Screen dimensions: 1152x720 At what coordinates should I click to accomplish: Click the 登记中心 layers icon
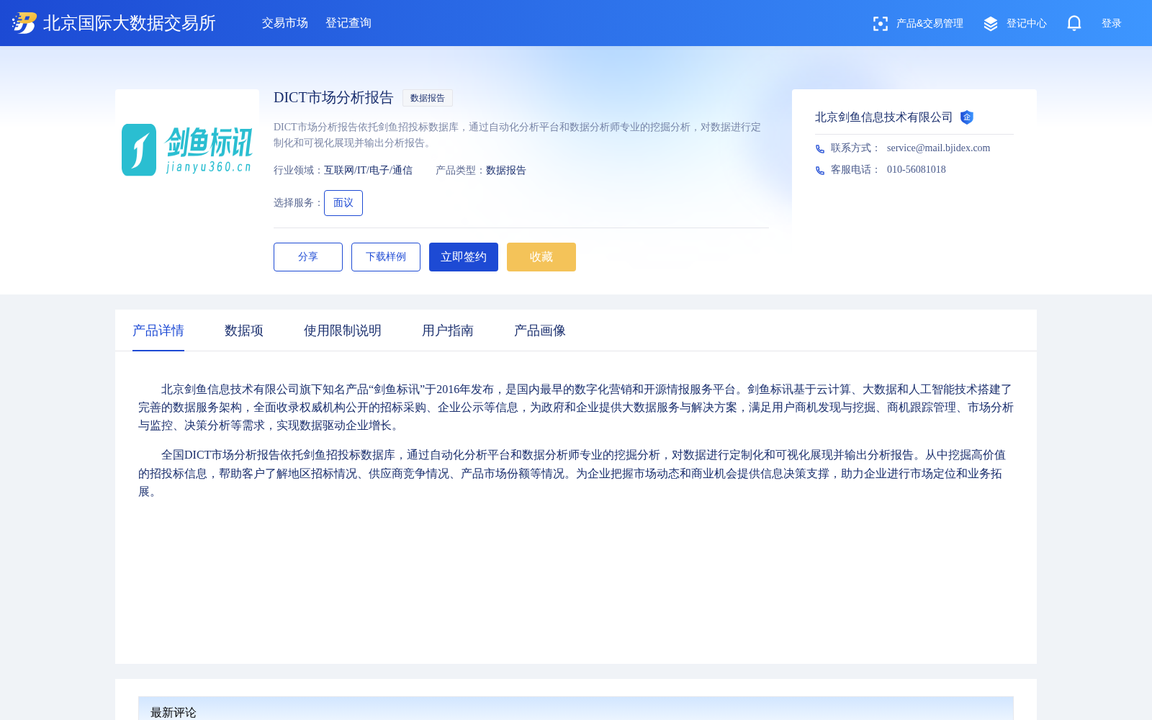[991, 24]
